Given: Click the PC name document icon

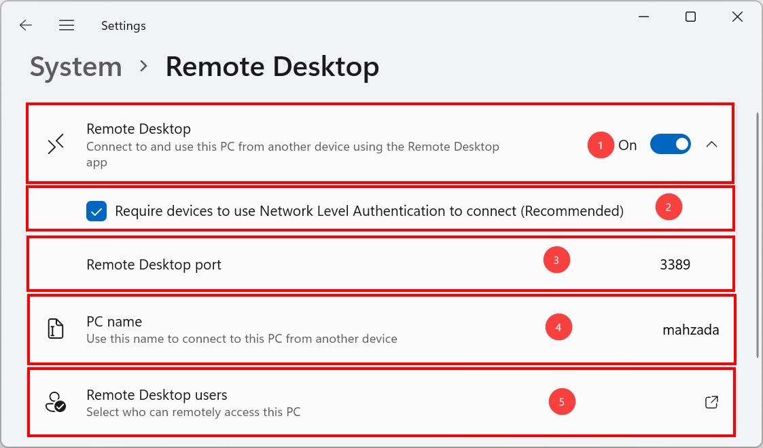Looking at the screenshot, I should click(x=55, y=329).
